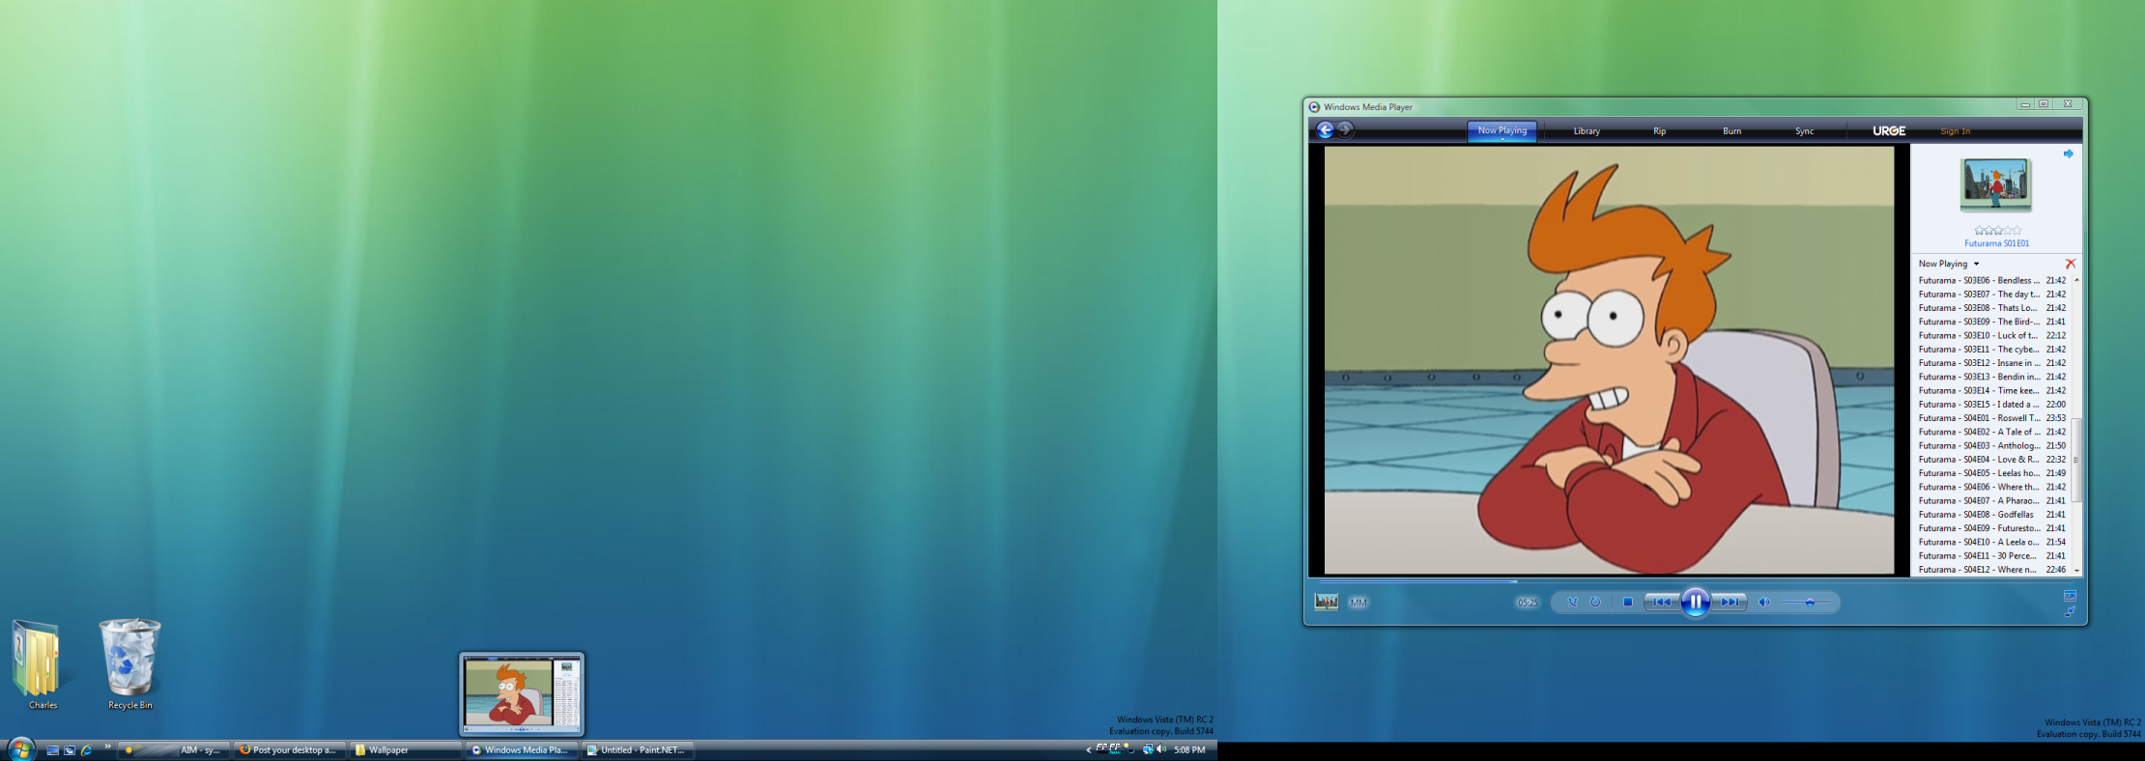Image resolution: width=2145 pixels, height=761 pixels.
Task: Pause playback in Windows Media Player
Action: (1695, 602)
